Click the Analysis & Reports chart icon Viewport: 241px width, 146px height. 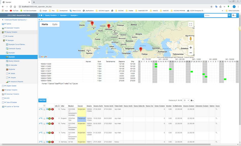pyautogui.click(x=7, y=82)
